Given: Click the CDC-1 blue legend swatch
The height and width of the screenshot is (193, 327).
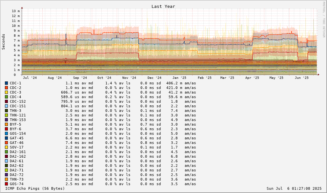Looking at the screenshot, I should pyautogui.click(x=7, y=83).
